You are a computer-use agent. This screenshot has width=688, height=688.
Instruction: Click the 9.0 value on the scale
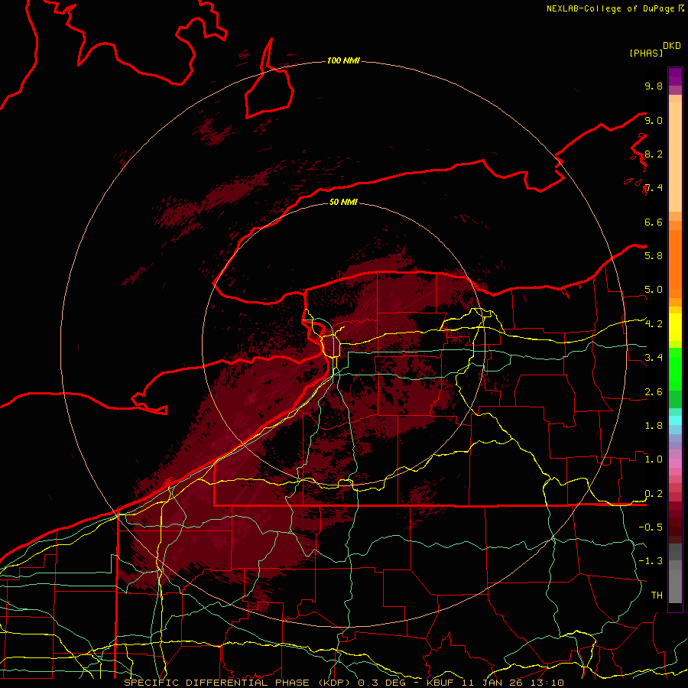[654, 120]
